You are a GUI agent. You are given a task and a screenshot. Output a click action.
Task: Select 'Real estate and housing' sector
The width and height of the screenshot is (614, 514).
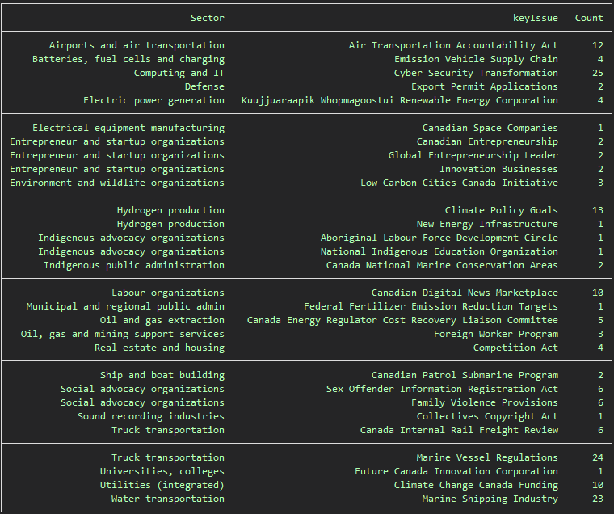pos(159,347)
